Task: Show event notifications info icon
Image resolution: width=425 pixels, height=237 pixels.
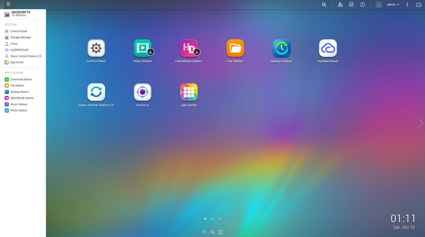Action: [x=363, y=5]
